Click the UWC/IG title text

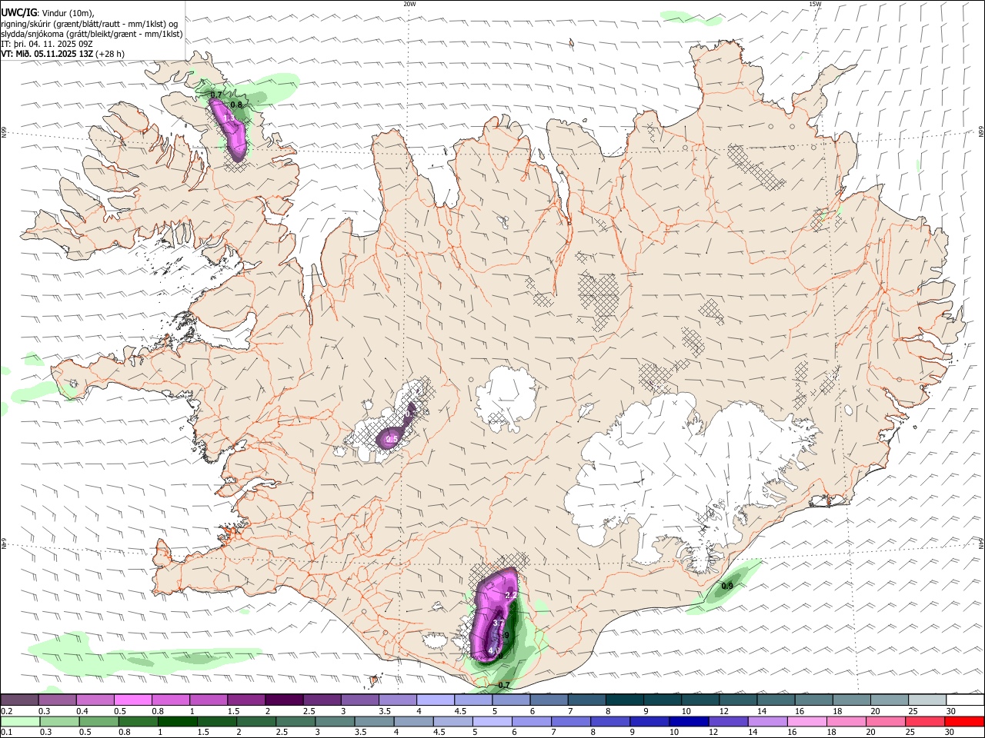click(19, 13)
